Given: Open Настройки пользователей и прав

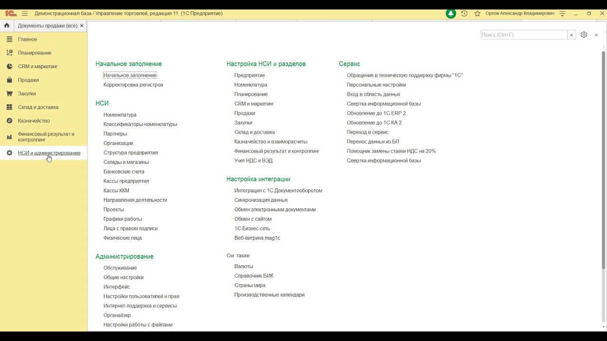Looking at the screenshot, I should click(141, 296).
